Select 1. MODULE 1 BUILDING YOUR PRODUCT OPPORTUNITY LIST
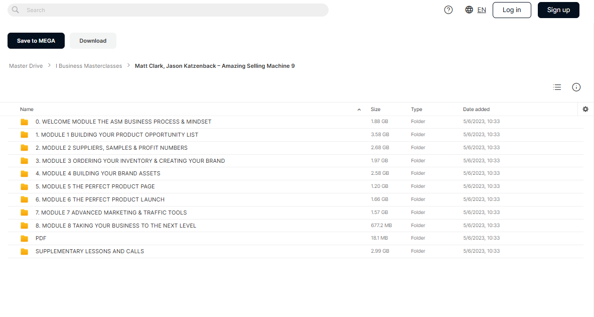This screenshot has height=317, width=594. coord(117,135)
